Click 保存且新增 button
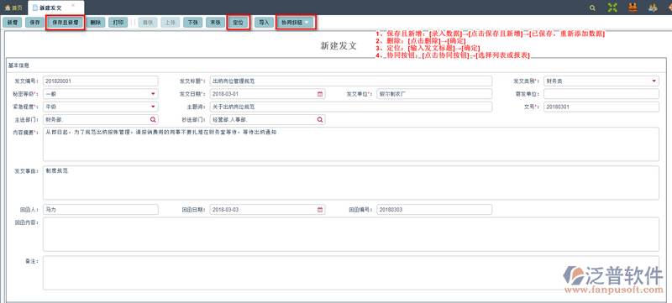The width and height of the screenshot is (672, 303). point(66,23)
